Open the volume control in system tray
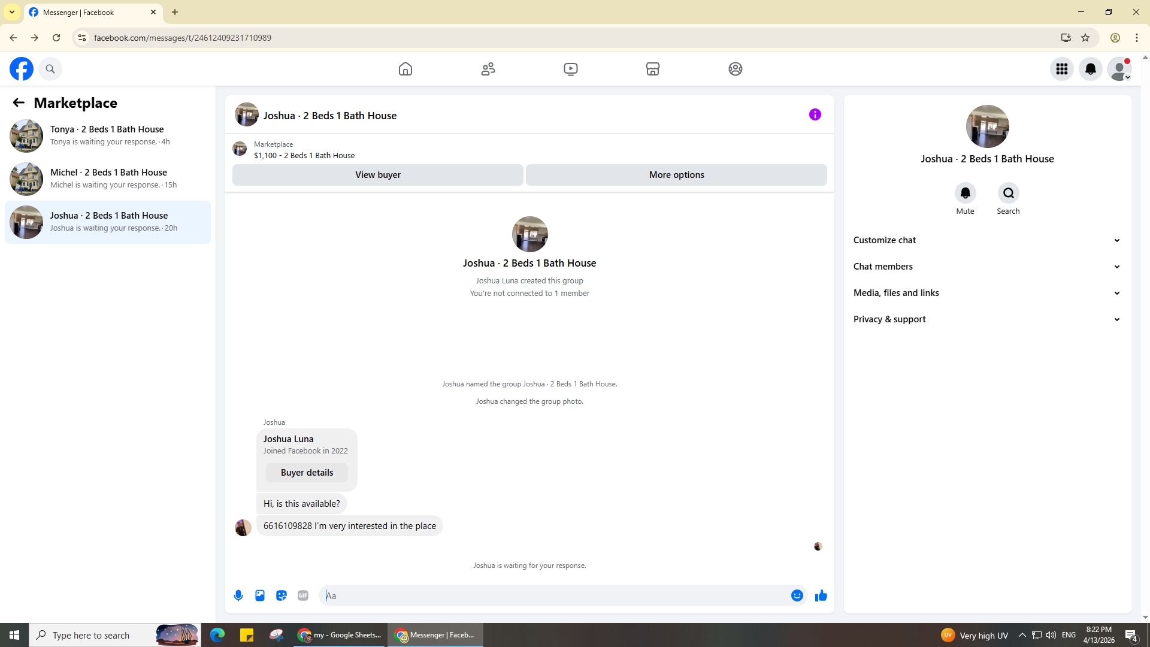 (x=1051, y=635)
